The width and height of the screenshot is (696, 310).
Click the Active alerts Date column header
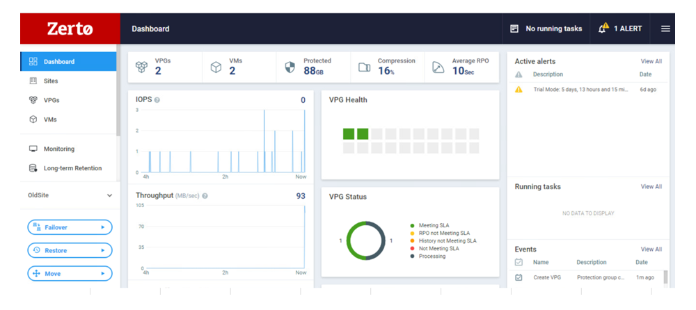tap(645, 74)
